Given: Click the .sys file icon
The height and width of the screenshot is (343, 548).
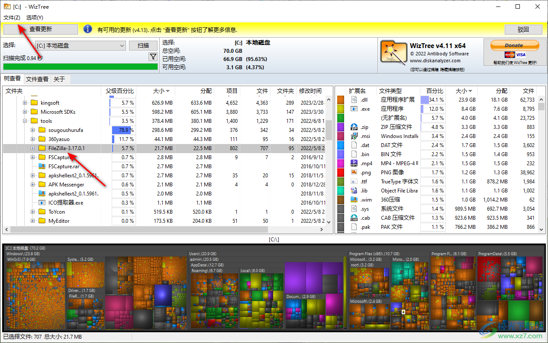Looking at the screenshot, I should (354, 208).
